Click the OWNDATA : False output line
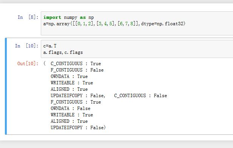 [71, 108]
